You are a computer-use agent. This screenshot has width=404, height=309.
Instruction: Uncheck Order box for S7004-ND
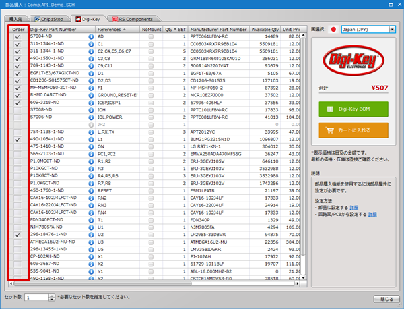point(18,36)
